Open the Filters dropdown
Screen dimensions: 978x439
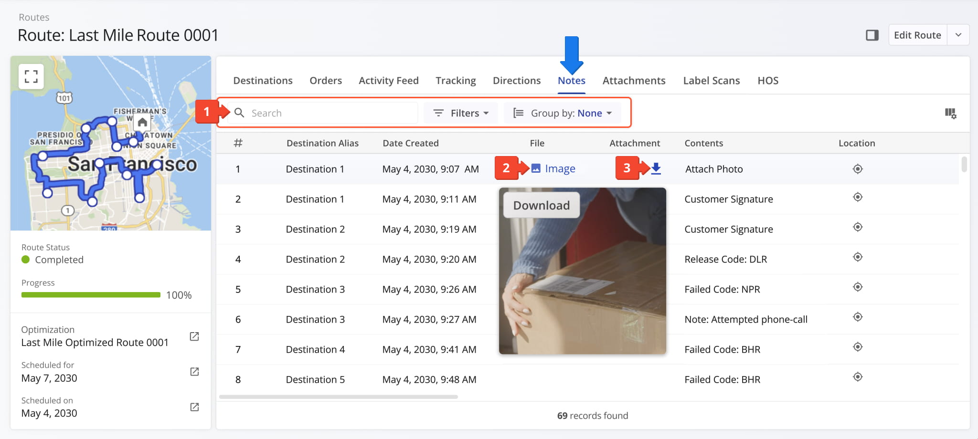point(460,113)
